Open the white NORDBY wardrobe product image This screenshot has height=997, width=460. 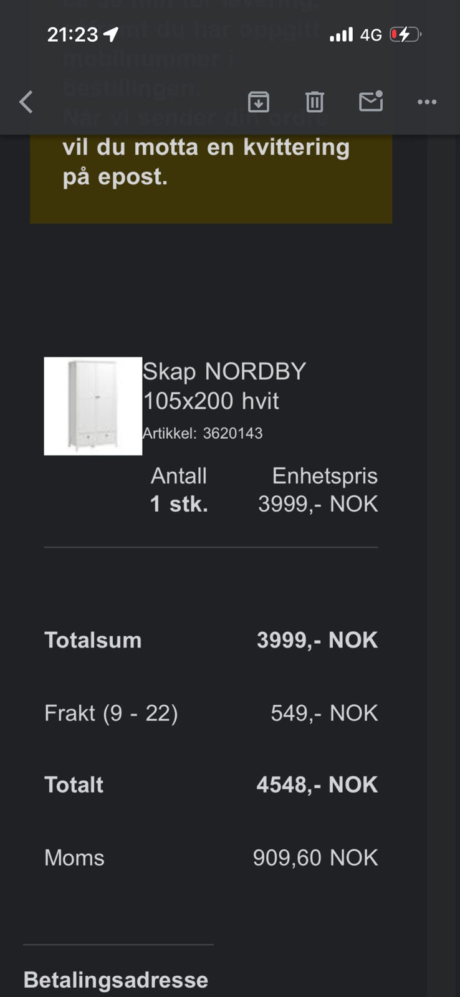93,406
